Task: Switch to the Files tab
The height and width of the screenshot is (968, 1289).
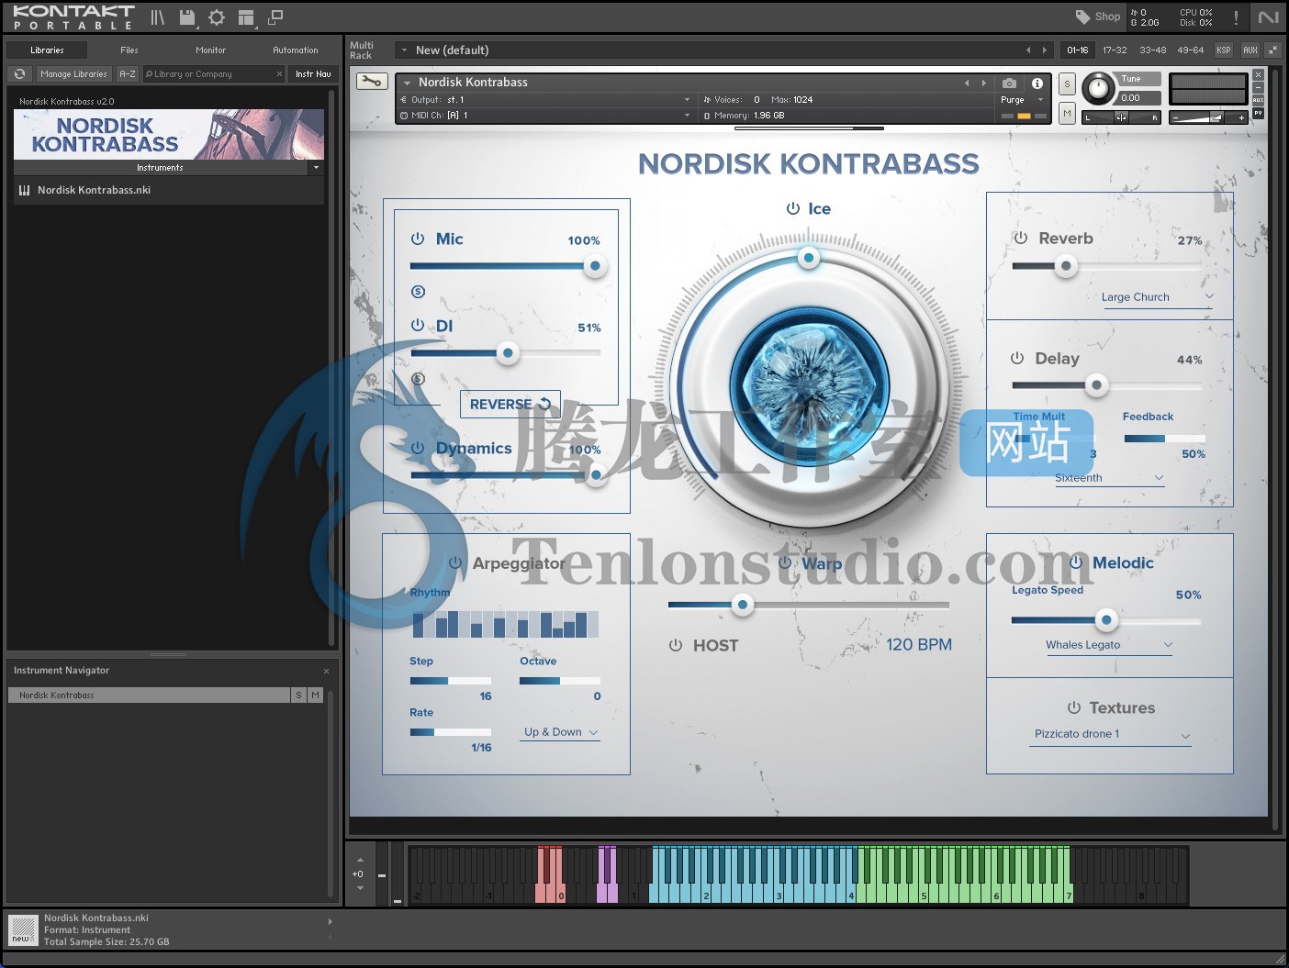Action: point(129,50)
